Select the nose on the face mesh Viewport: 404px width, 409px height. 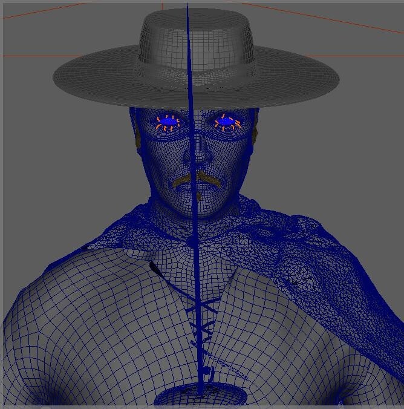203,154
